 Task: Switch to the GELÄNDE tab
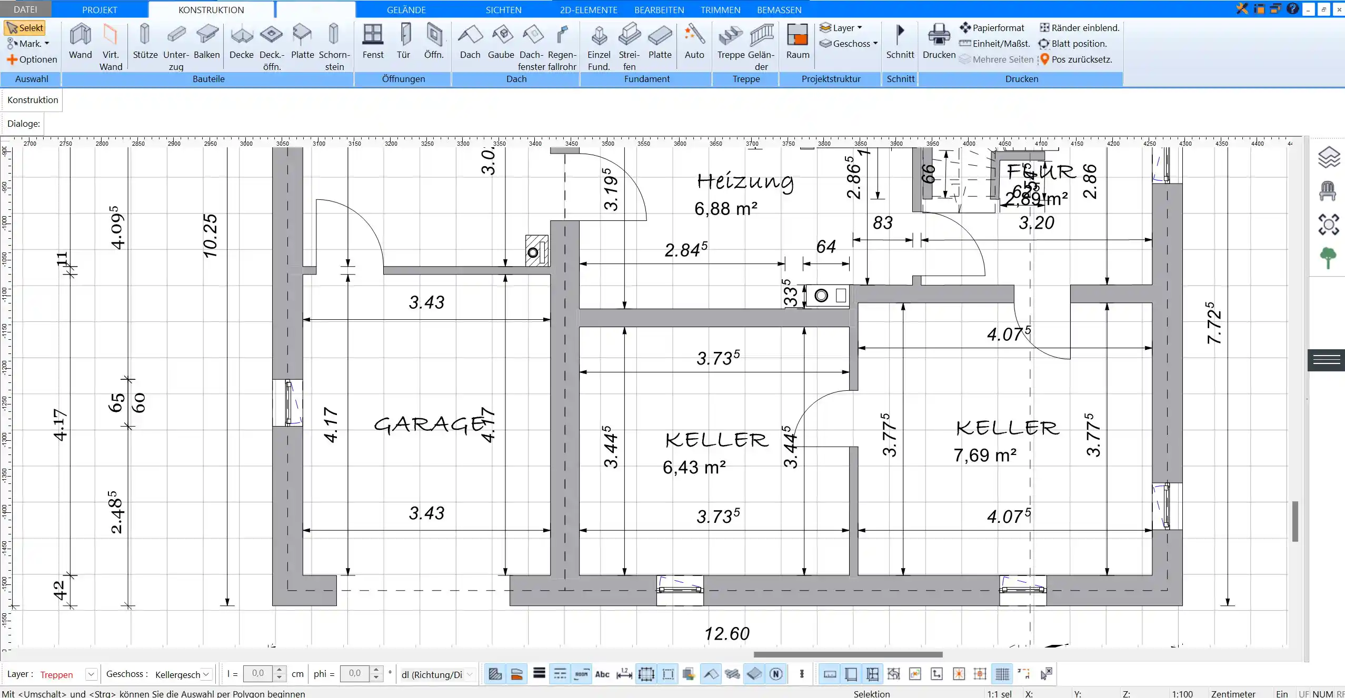point(406,9)
